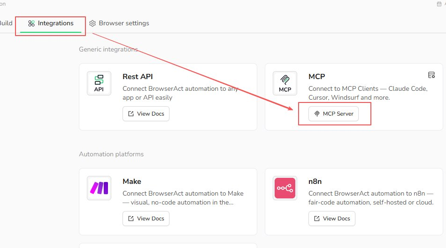Click the Make card title

(x=132, y=182)
